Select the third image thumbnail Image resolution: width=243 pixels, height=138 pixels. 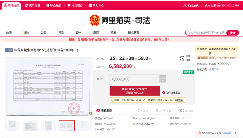[48, 126]
